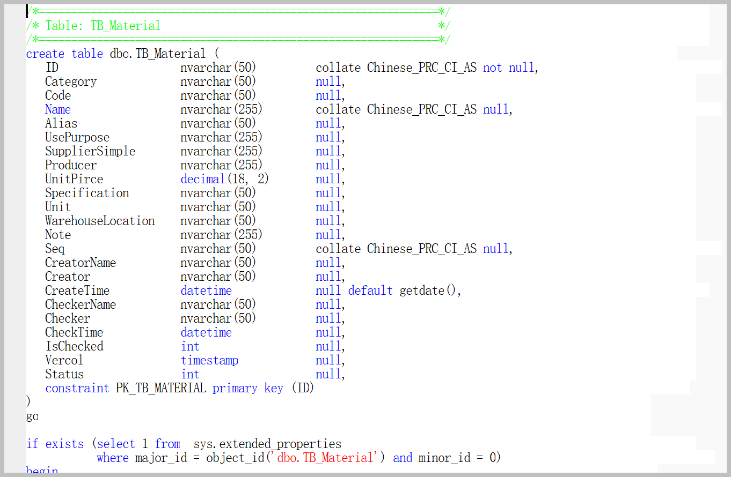
Task: Click 'primary' in the primary key clause
Action: 235,388
